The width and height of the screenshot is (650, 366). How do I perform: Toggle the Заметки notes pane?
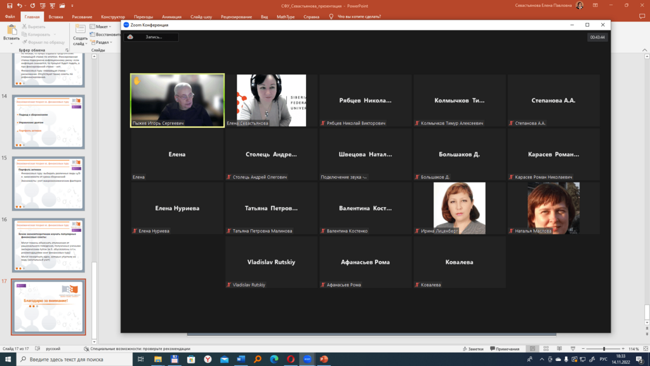pyautogui.click(x=473, y=349)
